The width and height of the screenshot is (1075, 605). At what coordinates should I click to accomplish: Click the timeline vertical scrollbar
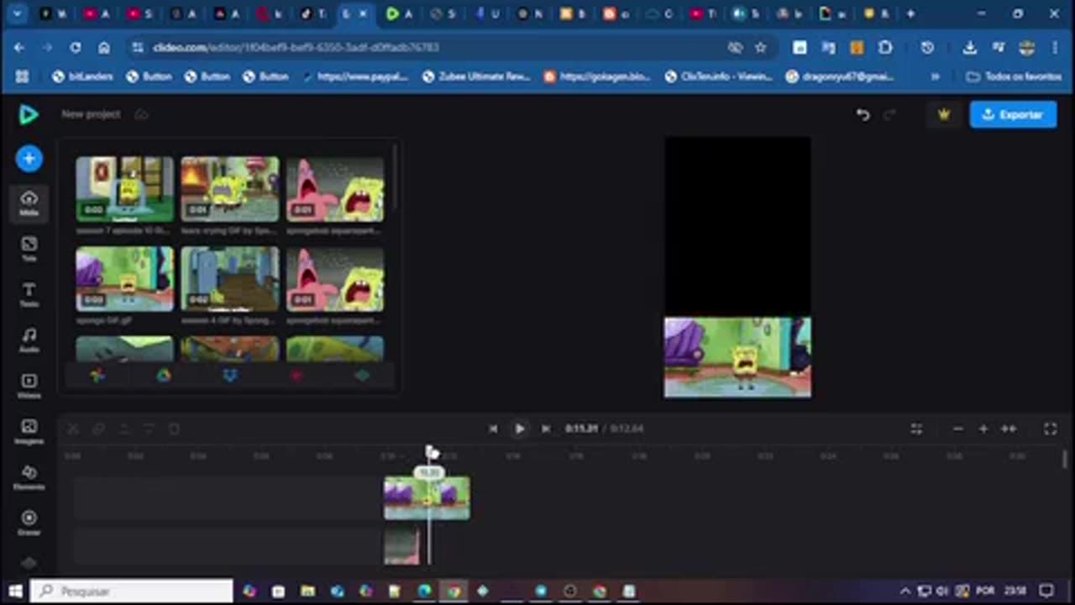1065,460
